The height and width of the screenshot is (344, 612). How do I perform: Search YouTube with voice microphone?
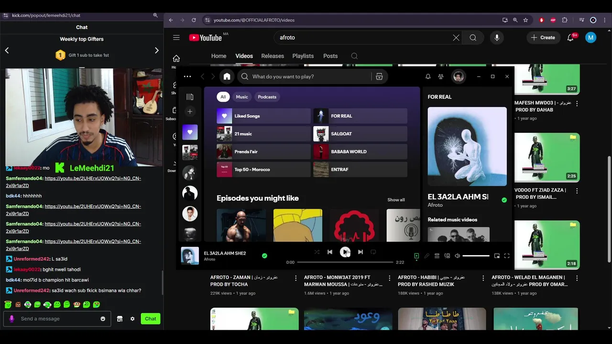[x=497, y=38]
